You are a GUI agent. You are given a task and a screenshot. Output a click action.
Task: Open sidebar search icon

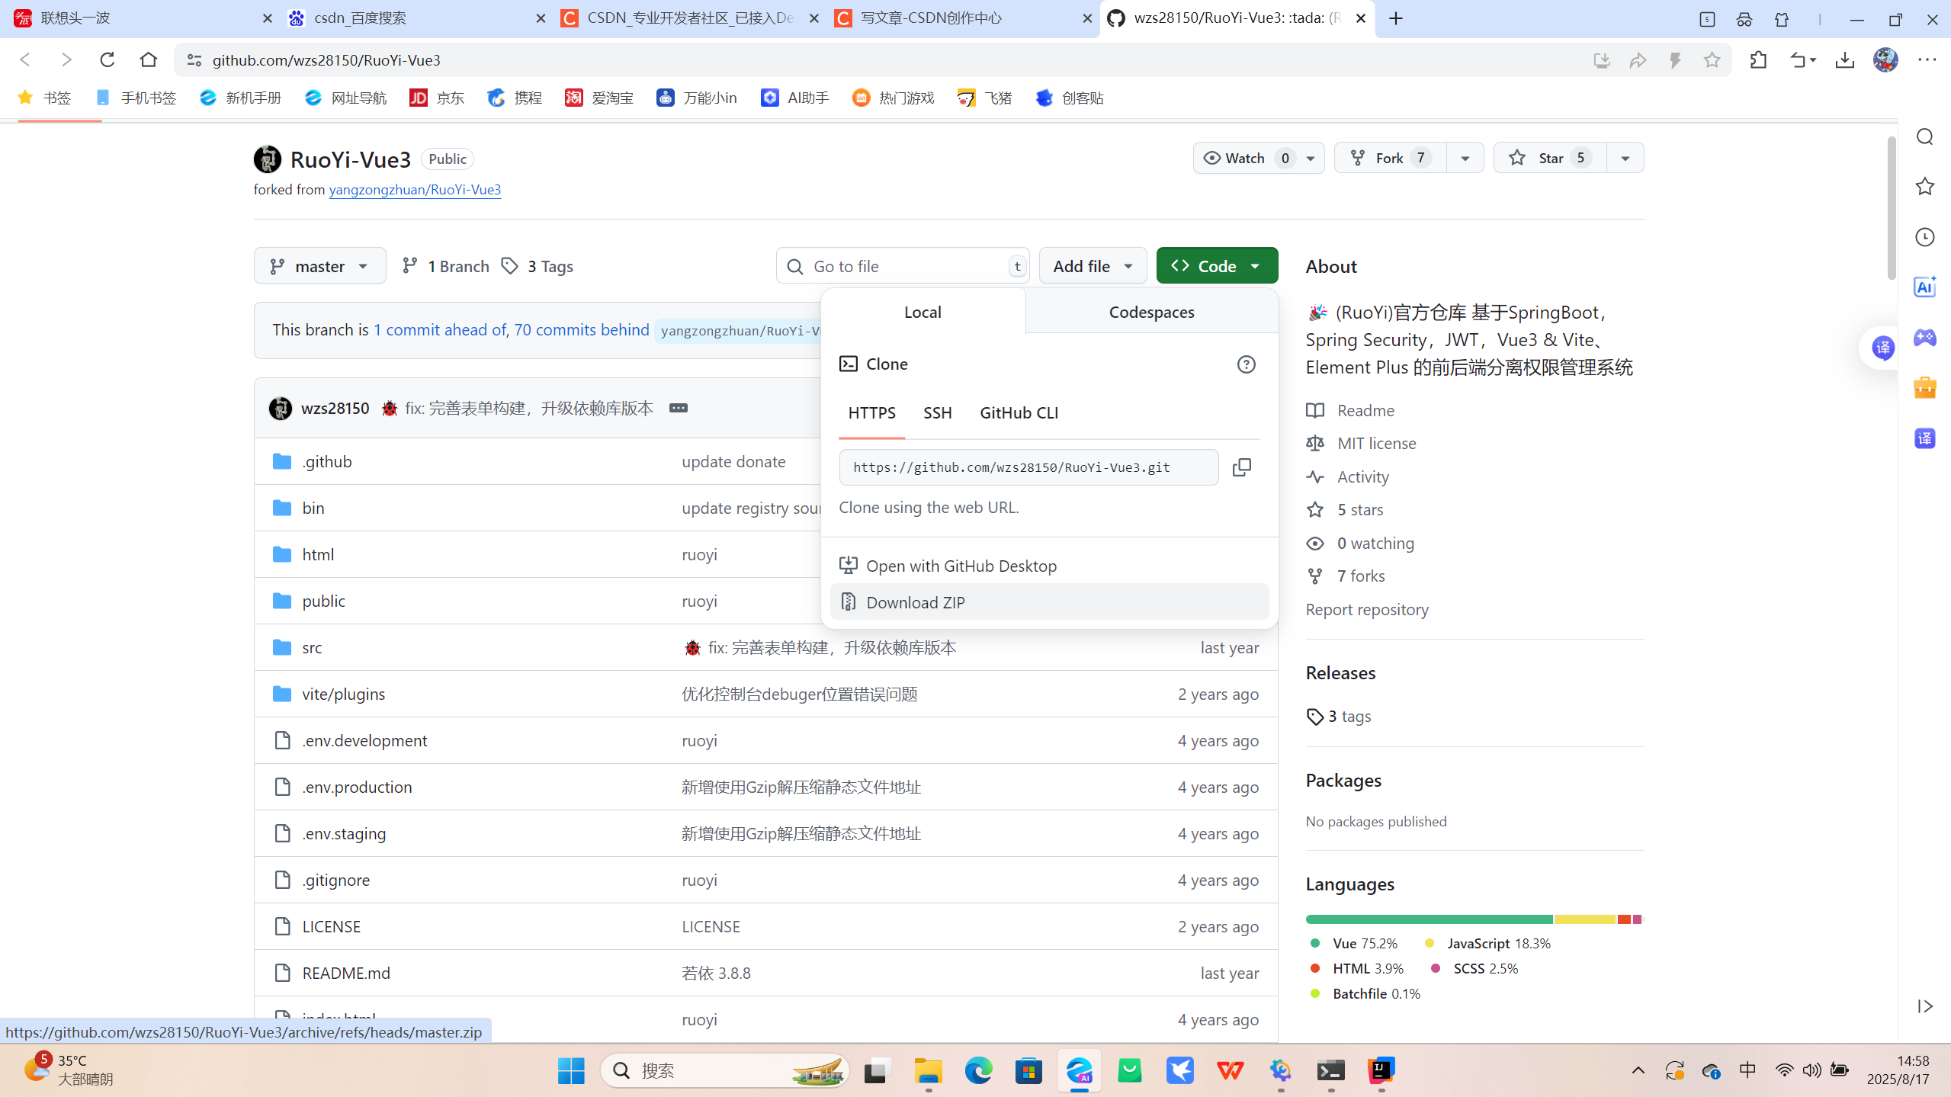tap(1925, 136)
